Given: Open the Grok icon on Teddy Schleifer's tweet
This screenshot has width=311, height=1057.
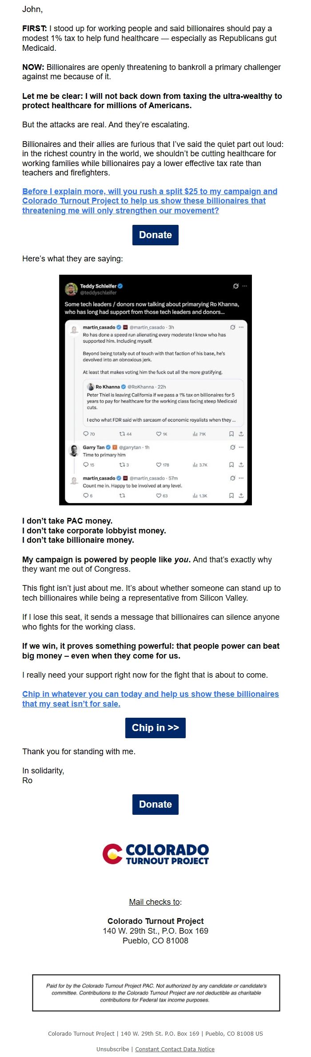Looking at the screenshot, I should tap(235, 286).
